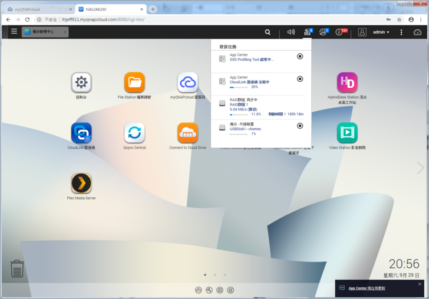Click the SSD Profiling Tool task link
Image resolution: width=429 pixels, height=299 pixels.
click(252, 59)
